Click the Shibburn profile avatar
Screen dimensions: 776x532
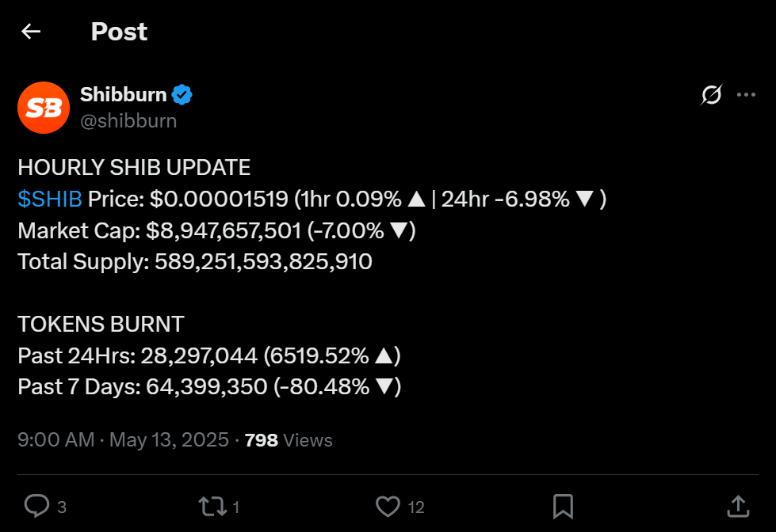44,108
